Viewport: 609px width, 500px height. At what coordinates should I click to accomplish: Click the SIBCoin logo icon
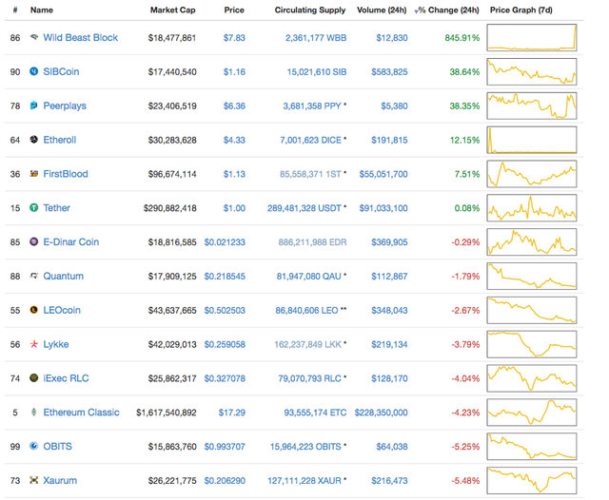[34, 71]
